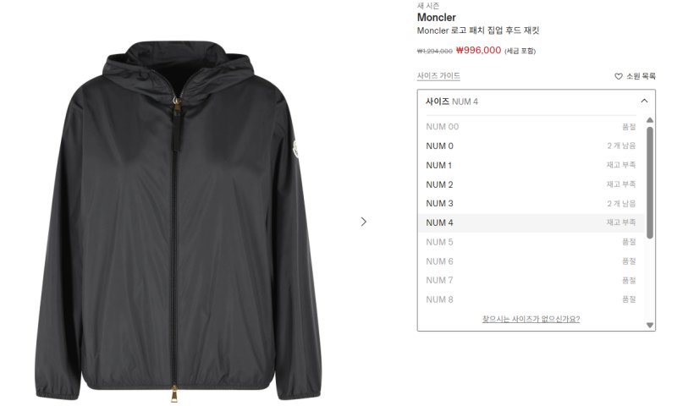The image size is (677, 406).
Task: Pick the NUM 8 size row
Action: tap(531, 299)
